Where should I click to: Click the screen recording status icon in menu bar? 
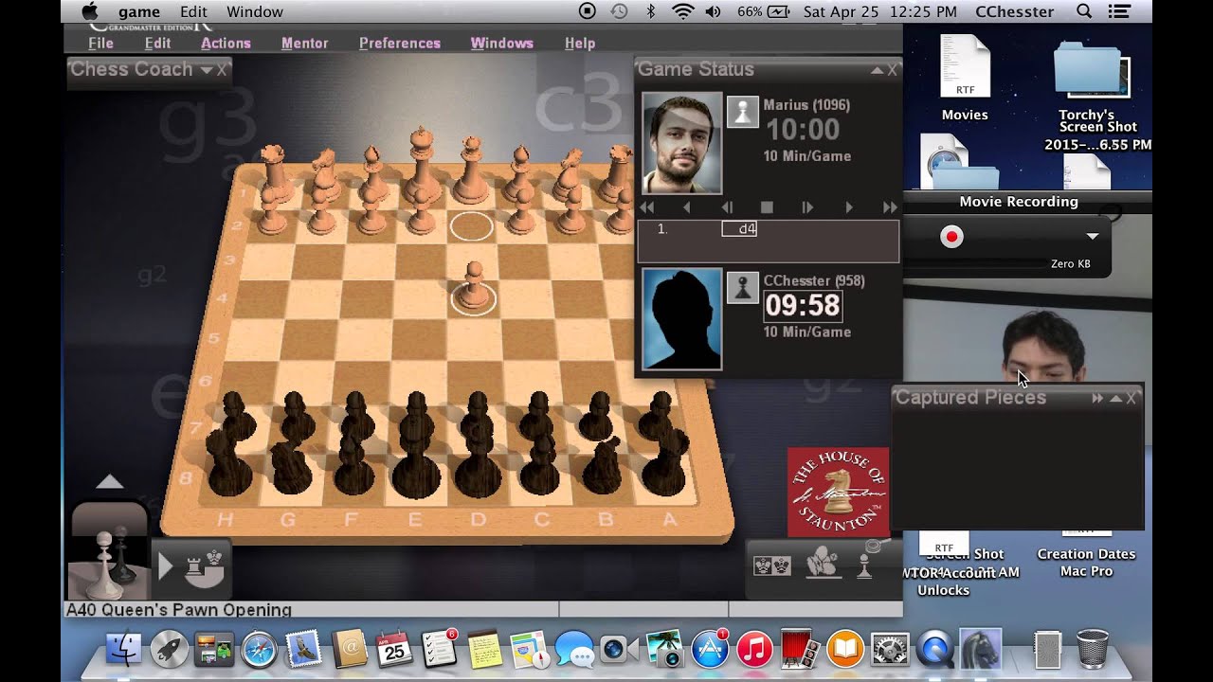click(x=588, y=11)
